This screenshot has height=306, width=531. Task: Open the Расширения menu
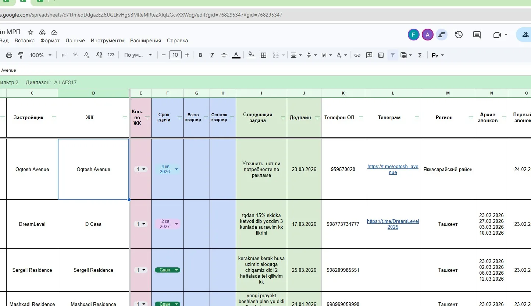tap(145, 40)
